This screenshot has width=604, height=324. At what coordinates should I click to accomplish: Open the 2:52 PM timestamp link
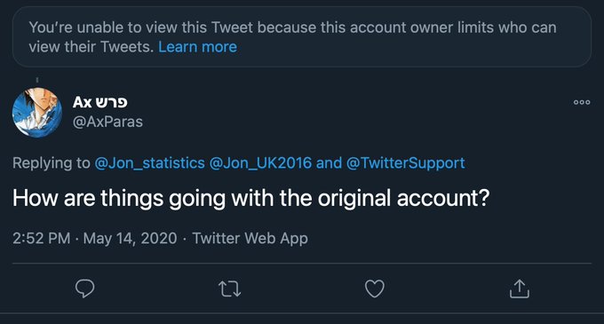coord(41,238)
